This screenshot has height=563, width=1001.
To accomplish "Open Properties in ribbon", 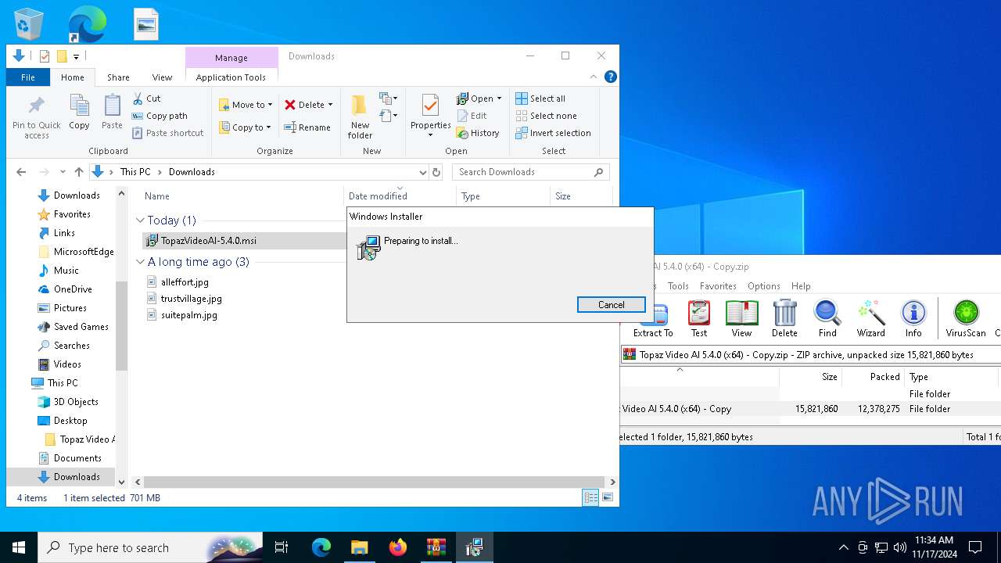I will (x=430, y=116).
